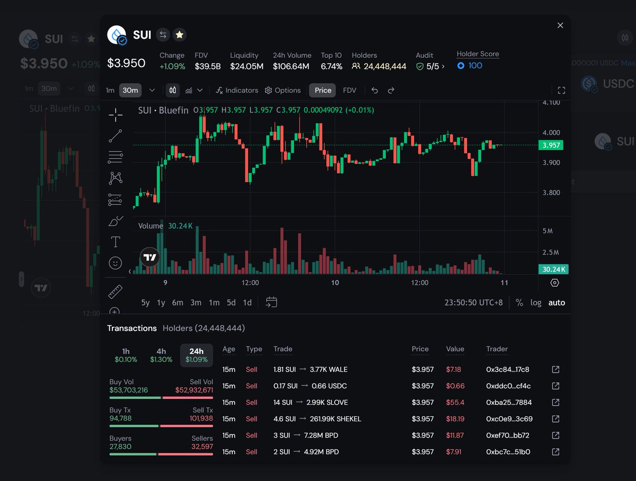This screenshot has height=481, width=636.
Task: Open chart axis settings gear
Action: click(555, 283)
